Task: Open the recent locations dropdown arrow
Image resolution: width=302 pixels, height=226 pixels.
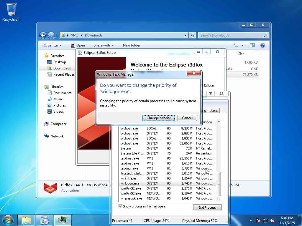Action: [x=57, y=36]
